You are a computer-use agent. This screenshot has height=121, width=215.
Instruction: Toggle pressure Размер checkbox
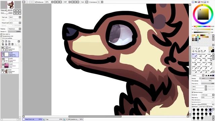pos(207,107)
